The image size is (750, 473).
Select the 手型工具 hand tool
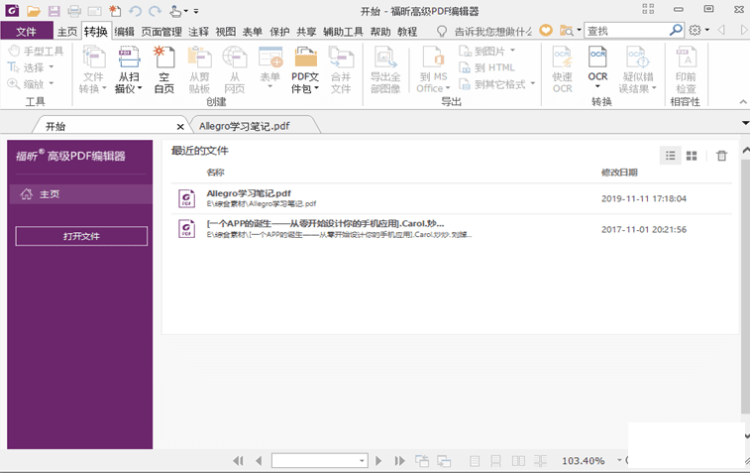(37, 51)
